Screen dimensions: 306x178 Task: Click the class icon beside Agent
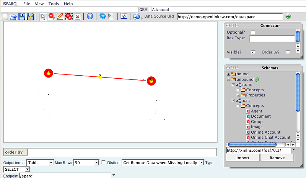(x=248, y=111)
